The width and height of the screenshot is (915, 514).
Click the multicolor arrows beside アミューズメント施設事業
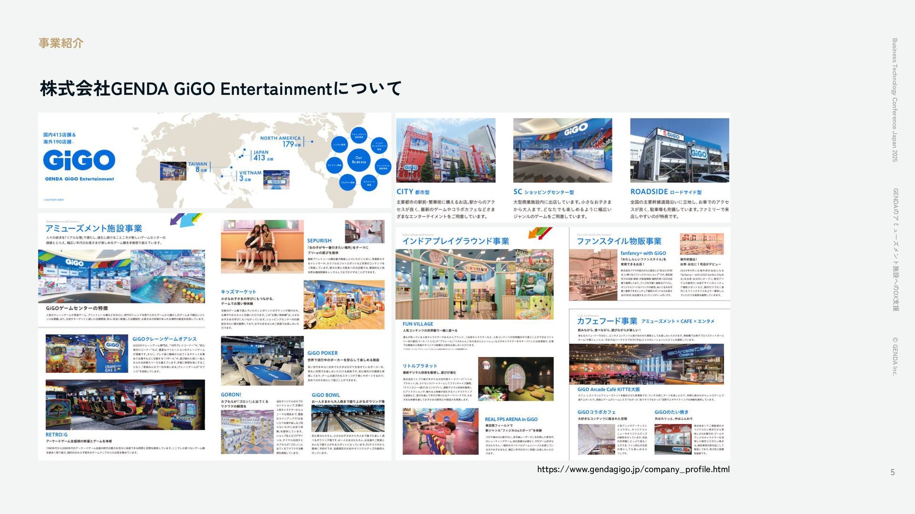pos(186,220)
